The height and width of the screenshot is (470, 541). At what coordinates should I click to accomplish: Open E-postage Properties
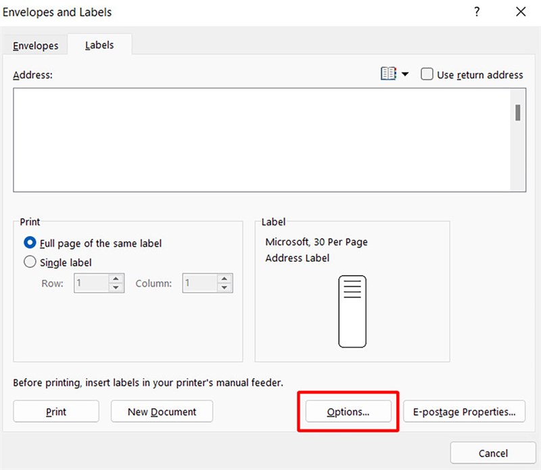[464, 411]
